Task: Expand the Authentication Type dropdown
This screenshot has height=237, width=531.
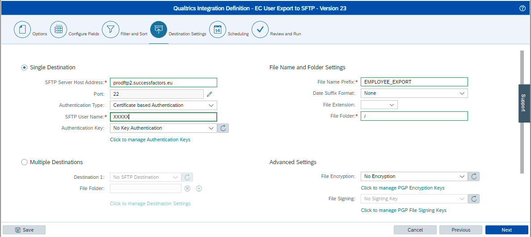Action: click(x=164, y=105)
